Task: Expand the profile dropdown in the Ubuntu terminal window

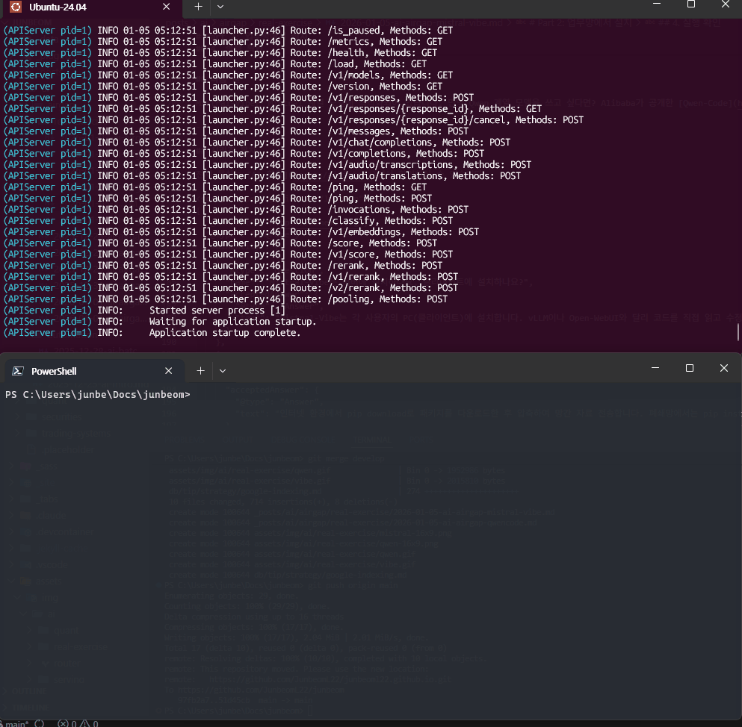Action: [220, 6]
